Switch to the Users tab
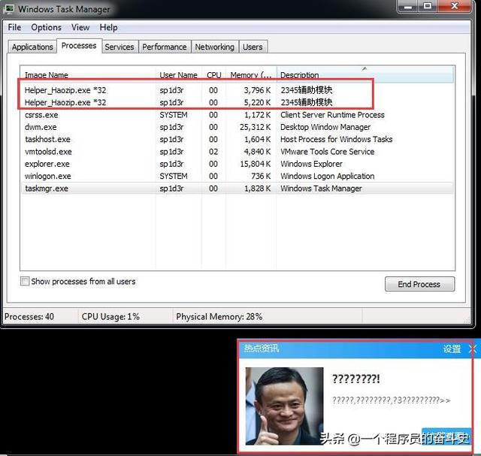Viewport: 481px width, 456px height. (253, 47)
